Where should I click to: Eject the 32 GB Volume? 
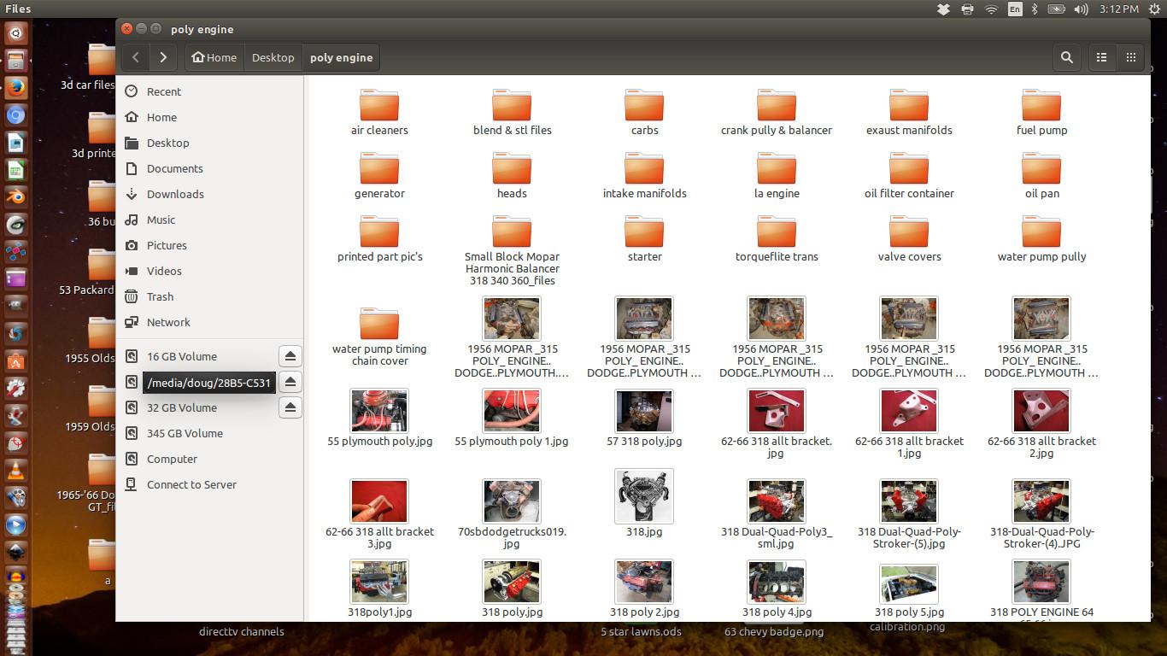290,407
